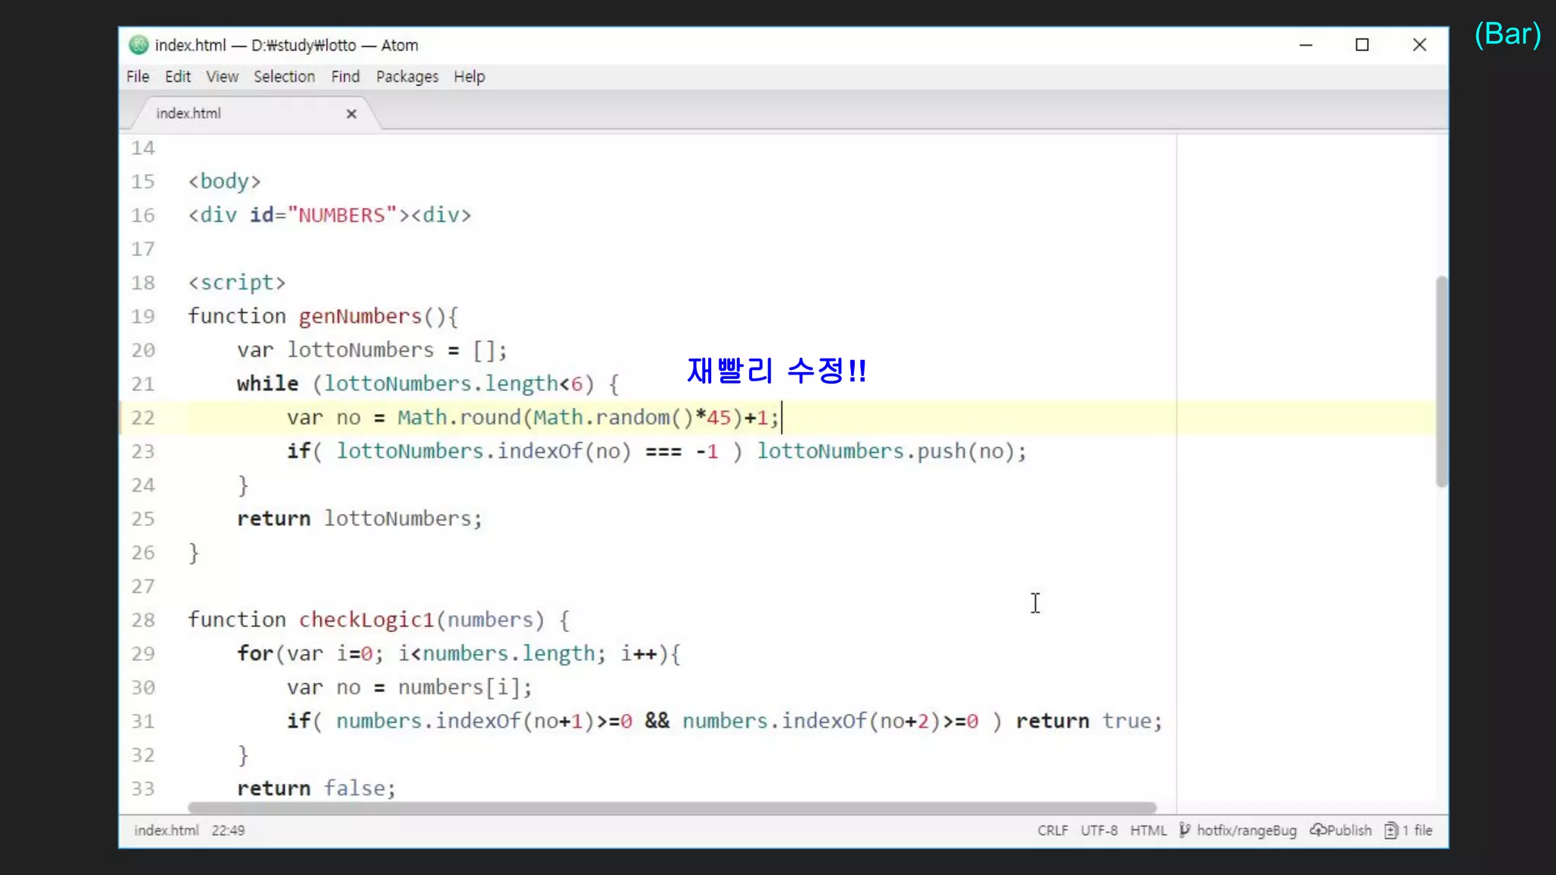Minimize the Atom window

pos(1305,46)
